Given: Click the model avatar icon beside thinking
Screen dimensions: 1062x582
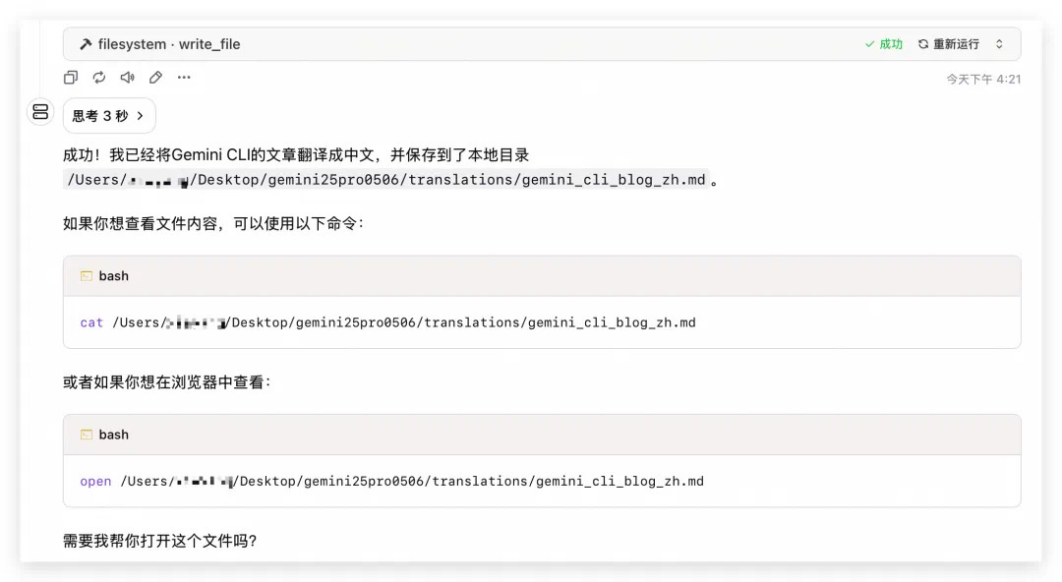Looking at the screenshot, I should (40, 112).
